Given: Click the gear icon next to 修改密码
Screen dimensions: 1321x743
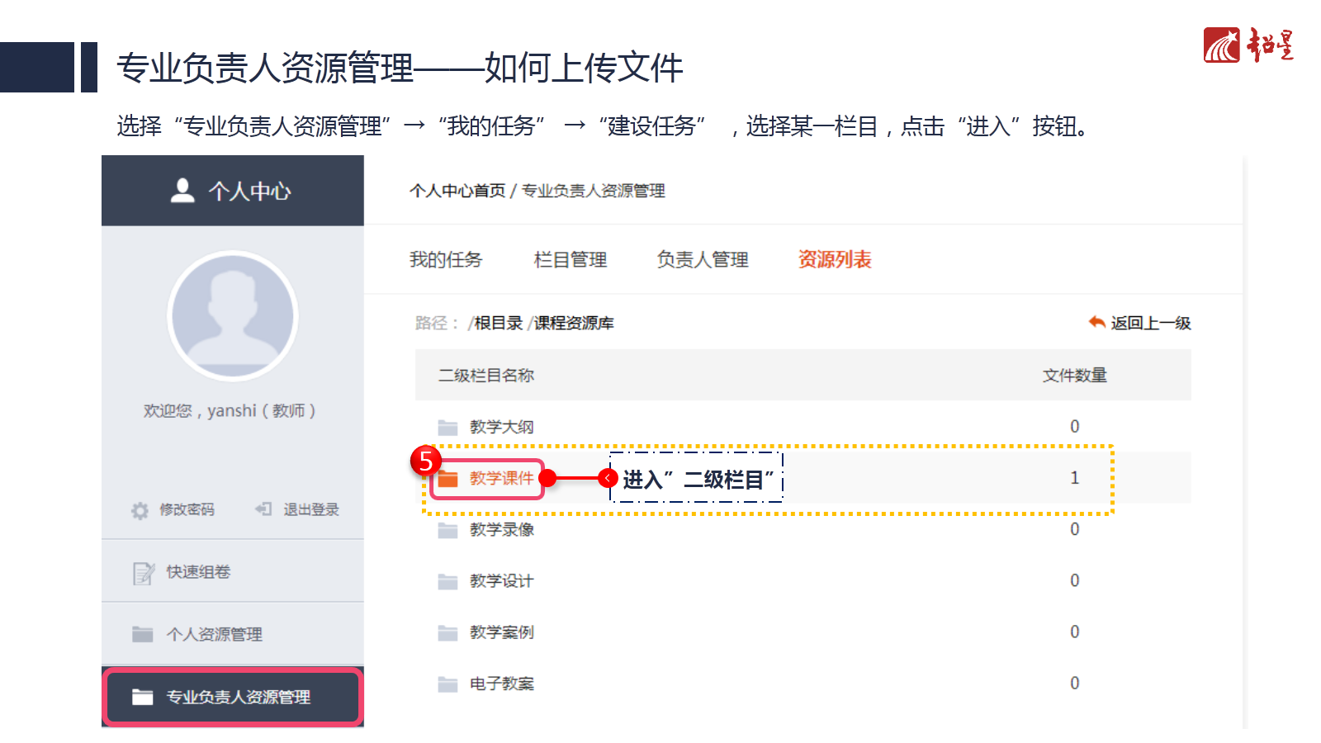Looking at the screenshot, I should pyautogui.click(x=140, y=510).
